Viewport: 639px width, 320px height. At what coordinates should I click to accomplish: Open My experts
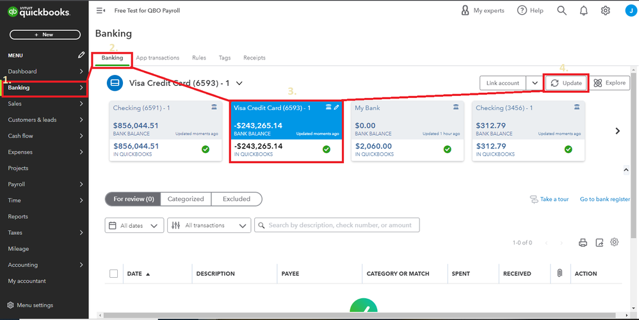pyautogui.click(x=483, y=11)
